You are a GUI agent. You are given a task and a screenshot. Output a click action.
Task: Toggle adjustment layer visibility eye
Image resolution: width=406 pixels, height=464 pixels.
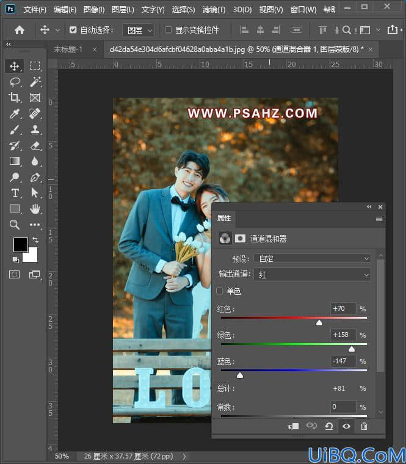pyautogui.click(x=347, y=426)
